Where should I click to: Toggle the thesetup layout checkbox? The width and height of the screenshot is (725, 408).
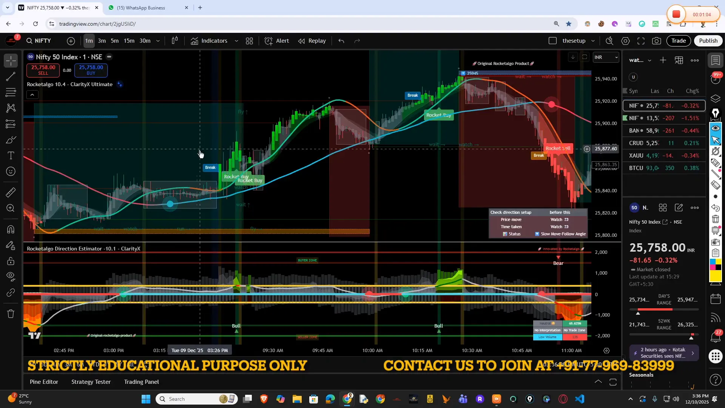click(x=552, y=40)
